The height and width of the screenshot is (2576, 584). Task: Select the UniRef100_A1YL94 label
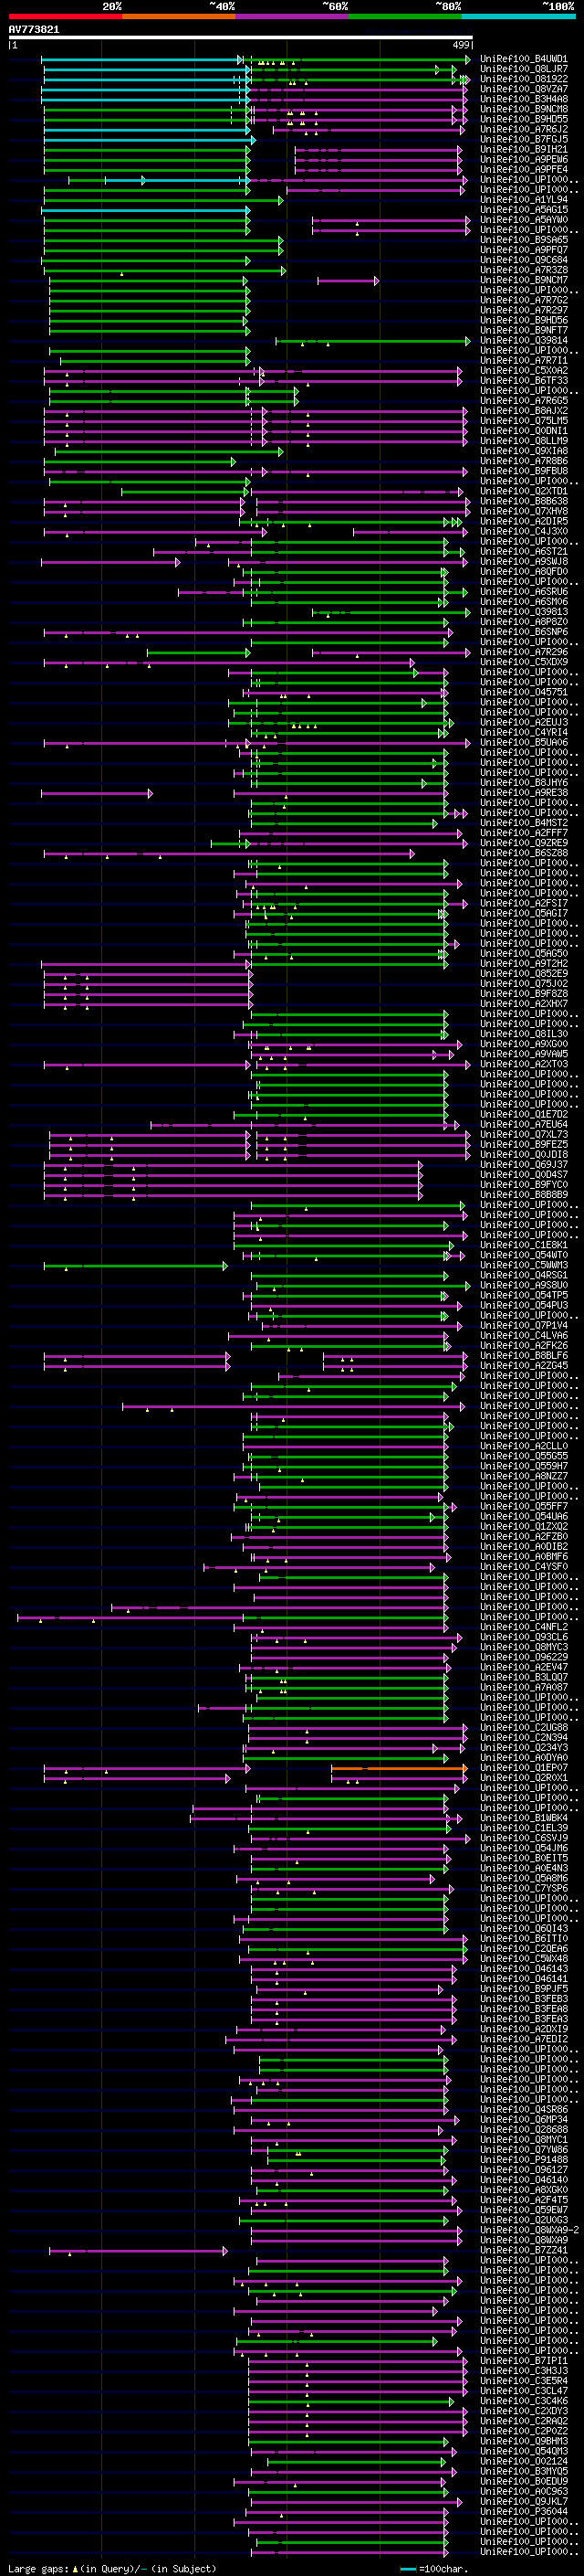[524, 200]
